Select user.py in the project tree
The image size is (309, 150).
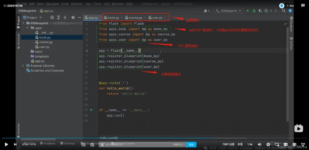[44, 47]
